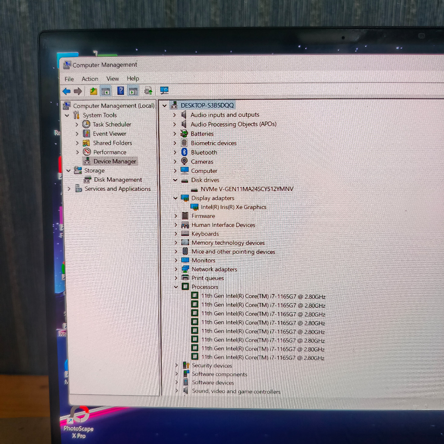Toggle Show/Hide Console Tree toolbar icon
This screenshot has width=444, height=444.
coord(106,91)
